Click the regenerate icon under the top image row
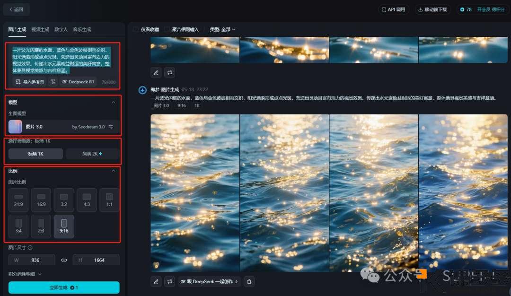The width and height of the screenshot is (511, 296). 169,72
